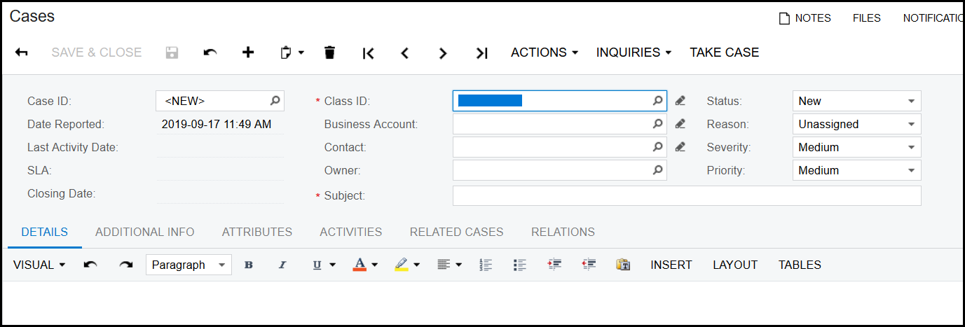Go to the next record arrow

click(x=442, y=53)
